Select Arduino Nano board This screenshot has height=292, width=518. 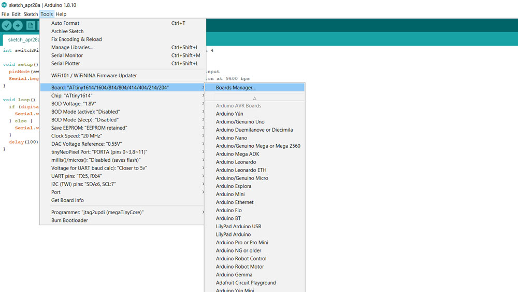coord(255,138)
